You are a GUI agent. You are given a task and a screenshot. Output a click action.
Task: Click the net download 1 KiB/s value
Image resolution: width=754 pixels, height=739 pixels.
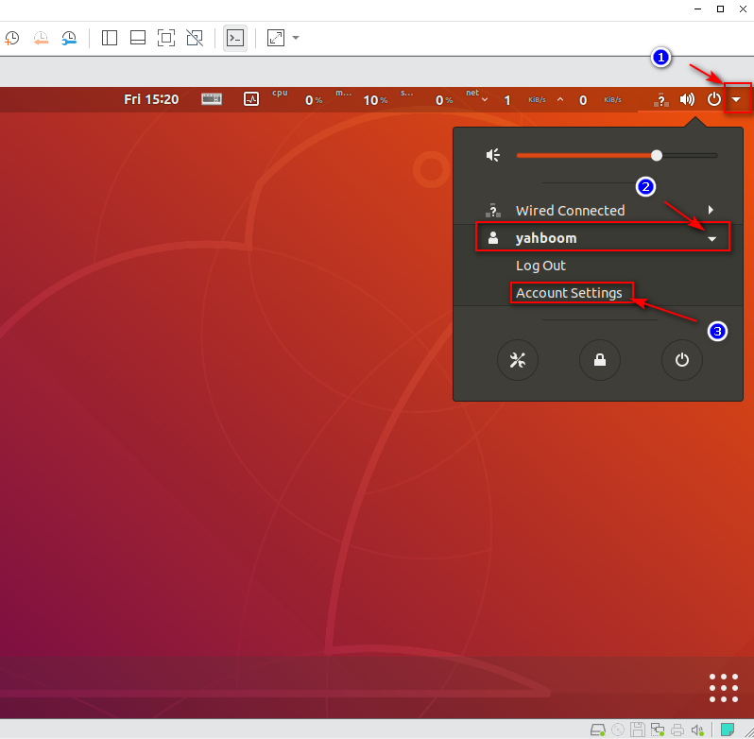coord(506,98)
